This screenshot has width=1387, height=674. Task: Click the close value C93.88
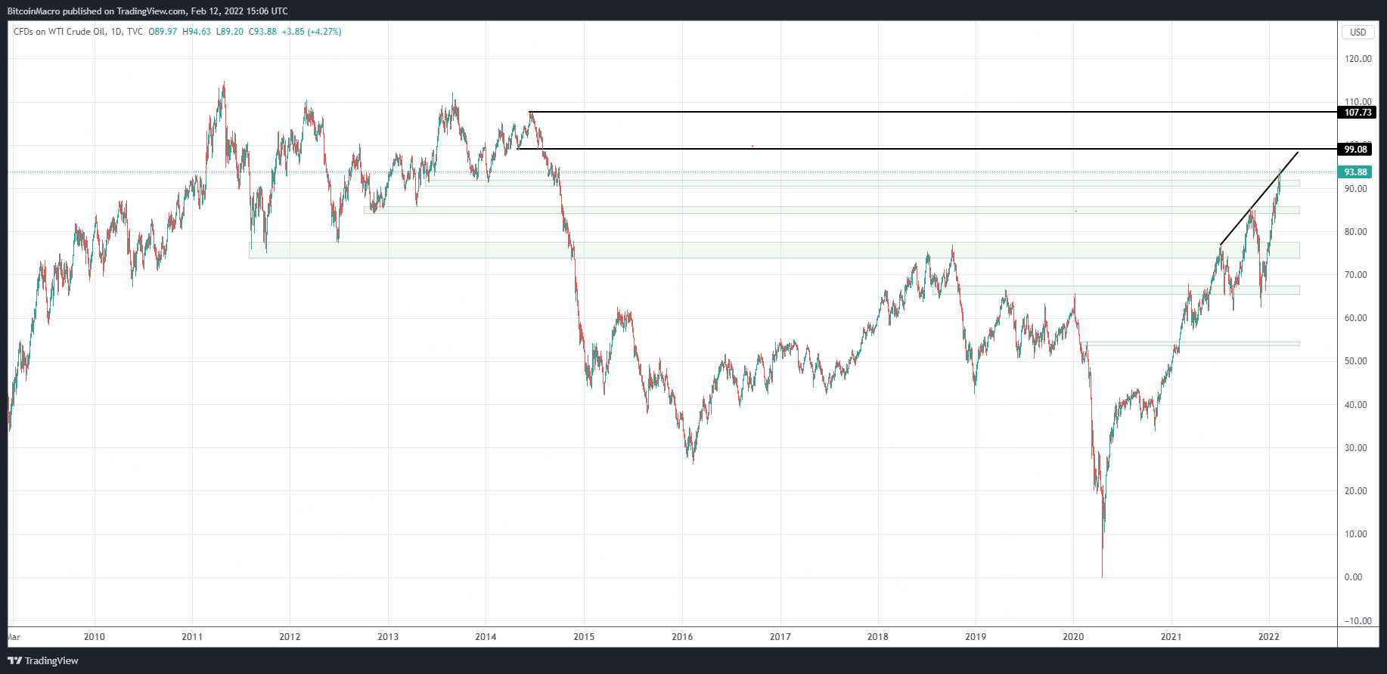(262, 32)
